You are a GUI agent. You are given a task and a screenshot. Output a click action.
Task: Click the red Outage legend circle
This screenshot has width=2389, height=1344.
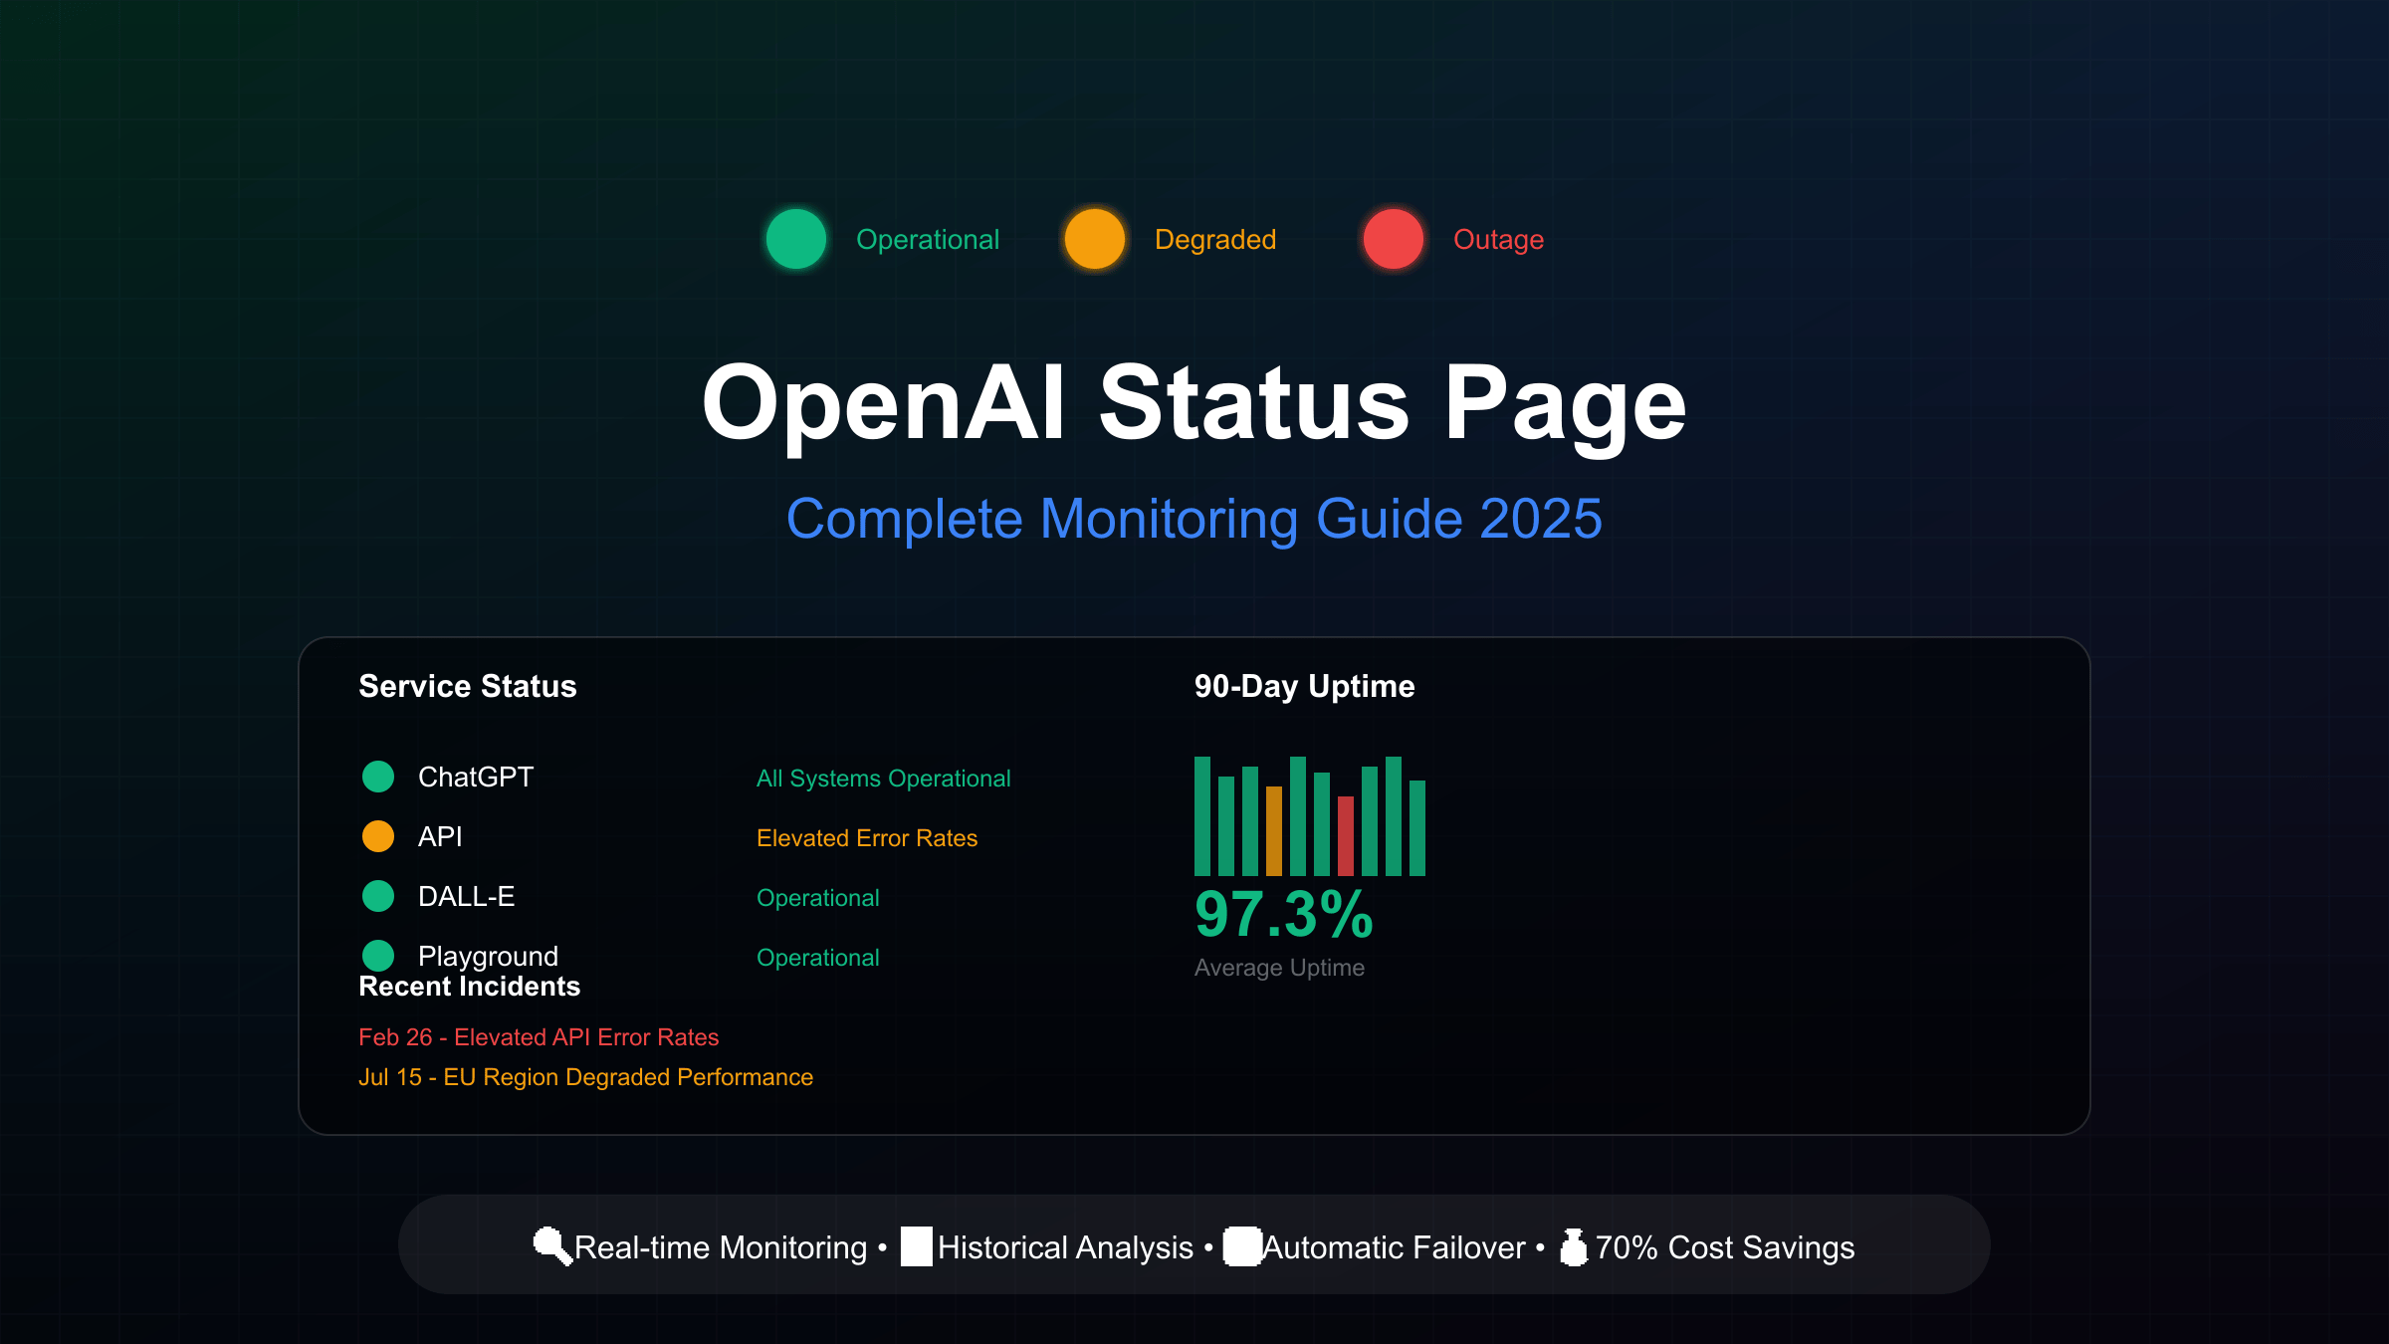point(1394,239)
